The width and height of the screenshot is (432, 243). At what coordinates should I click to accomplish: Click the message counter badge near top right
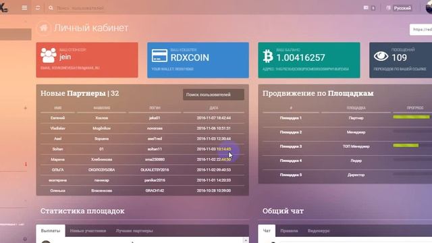[373, 8]
